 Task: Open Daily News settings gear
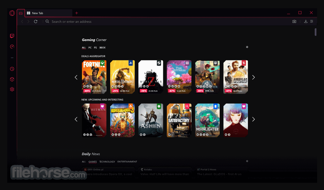247,161
